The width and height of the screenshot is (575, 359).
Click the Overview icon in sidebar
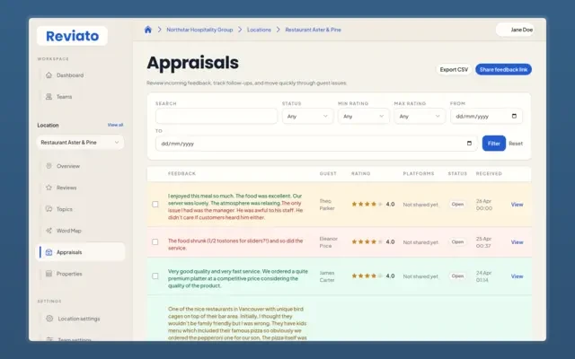[x=49, y=166]
